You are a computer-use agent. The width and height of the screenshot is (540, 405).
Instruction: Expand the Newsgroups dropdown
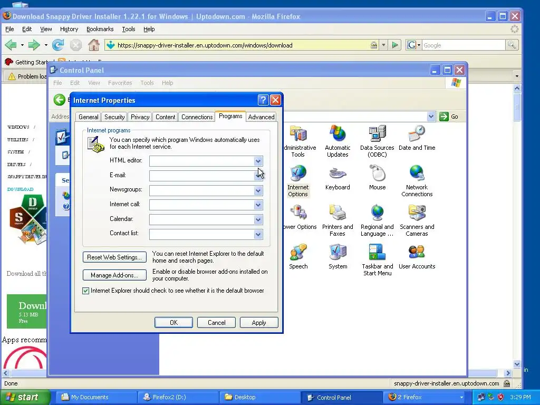pos(258,190)
